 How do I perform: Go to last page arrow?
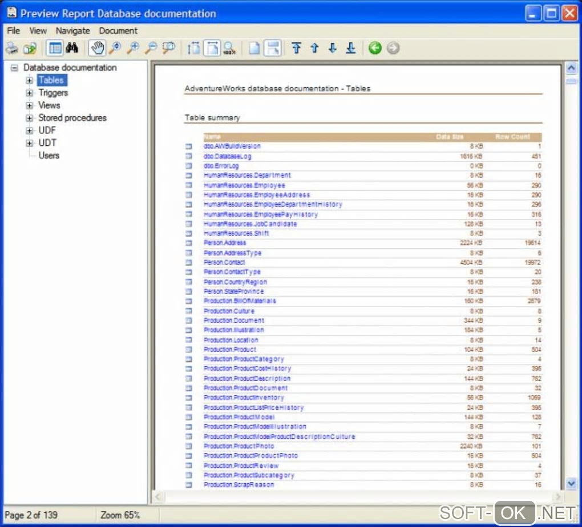point(351,48)
